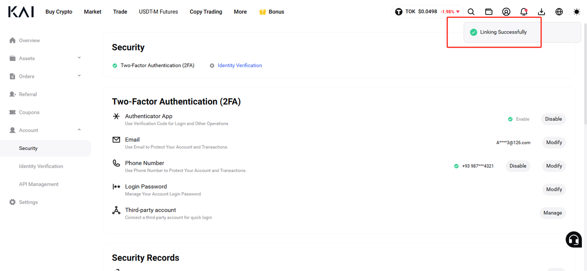Click the blue Identity Verification link
The width and height of the screenshot is (587, 271).
click(x=240, y=66)
